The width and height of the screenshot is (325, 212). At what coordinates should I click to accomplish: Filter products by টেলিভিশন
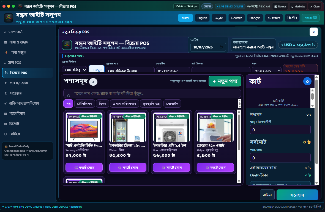coord(84,104)
